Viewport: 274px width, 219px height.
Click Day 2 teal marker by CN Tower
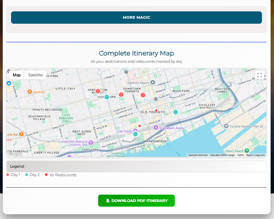pyautogui.click(x=135, y=134)
